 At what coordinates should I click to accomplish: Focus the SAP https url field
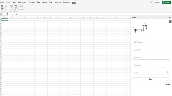point(151,42)
